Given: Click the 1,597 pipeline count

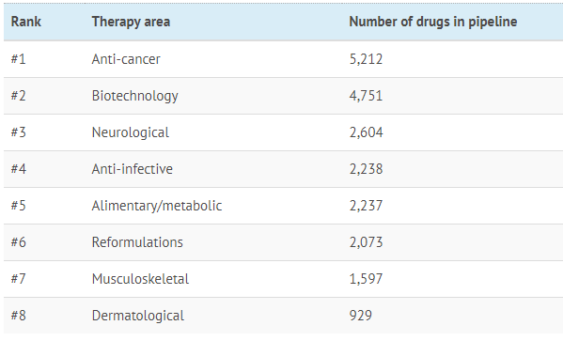Looking at the screenshot, I should [367, 279].
